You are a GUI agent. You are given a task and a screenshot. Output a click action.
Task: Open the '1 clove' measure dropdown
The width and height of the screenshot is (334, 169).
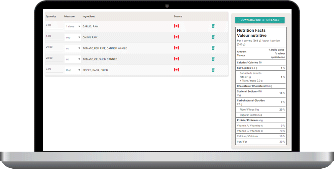click(x=73, y=26)
